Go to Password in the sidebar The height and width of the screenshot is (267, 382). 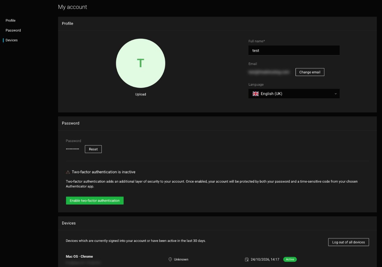pos(13,30)
